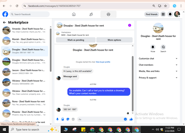Screen dimensions: 185x133
Task: Search in conversation magnifier icon
Action: (x=163, y=47)
